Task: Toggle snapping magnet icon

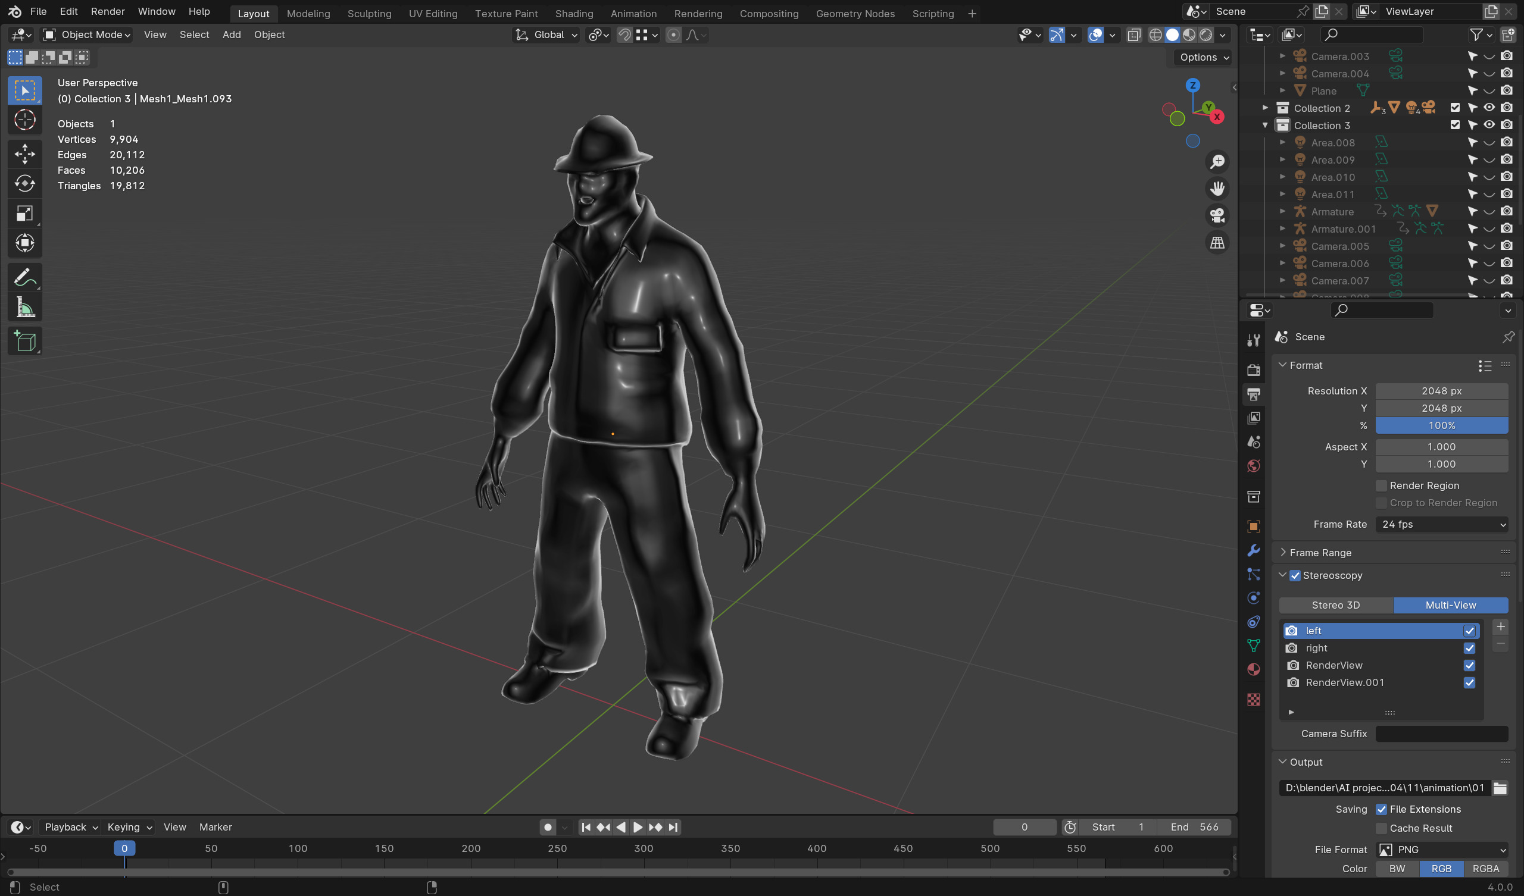Action: (624, 35)
